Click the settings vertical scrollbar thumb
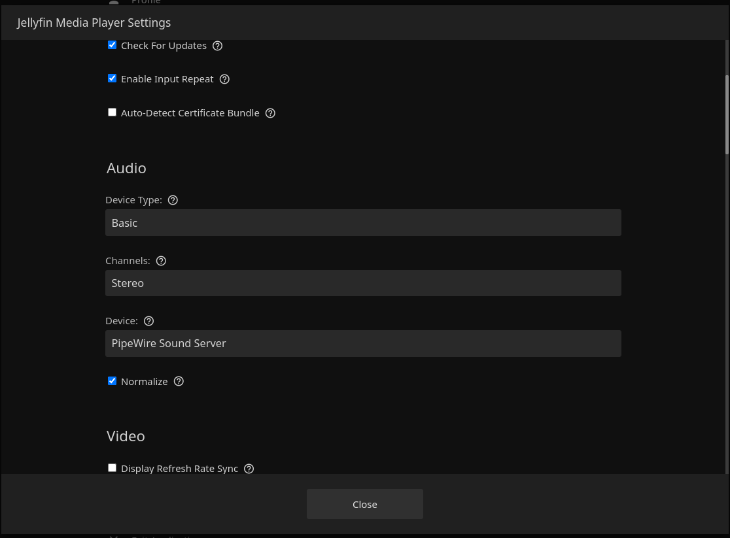 727,114
